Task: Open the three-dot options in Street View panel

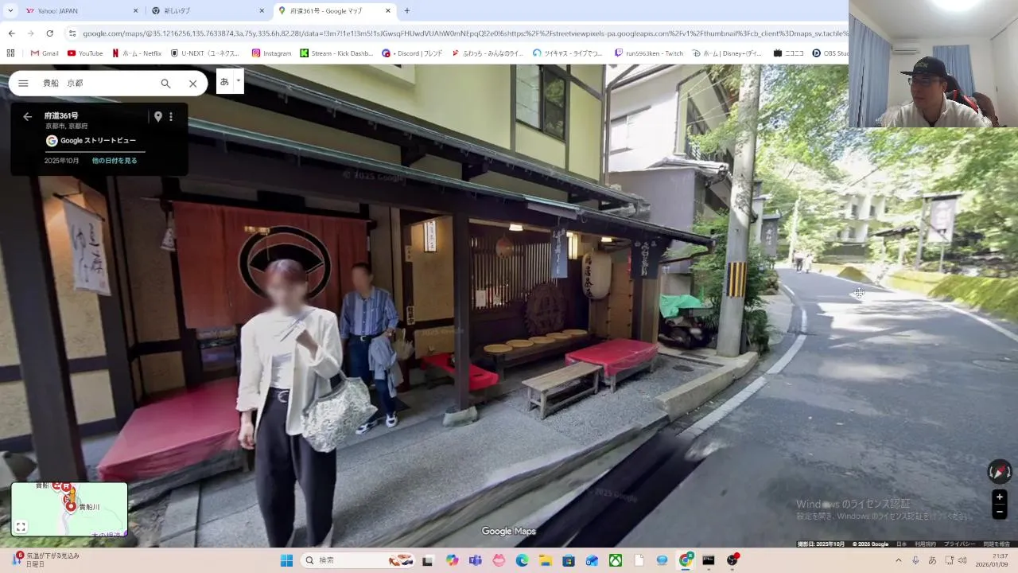Action: [170, 117]
